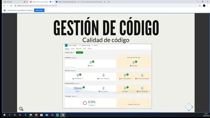Open the Chrome profile avatar
Image resolution: width=210 pixels, height=118 pixels.
coord(204,6)
